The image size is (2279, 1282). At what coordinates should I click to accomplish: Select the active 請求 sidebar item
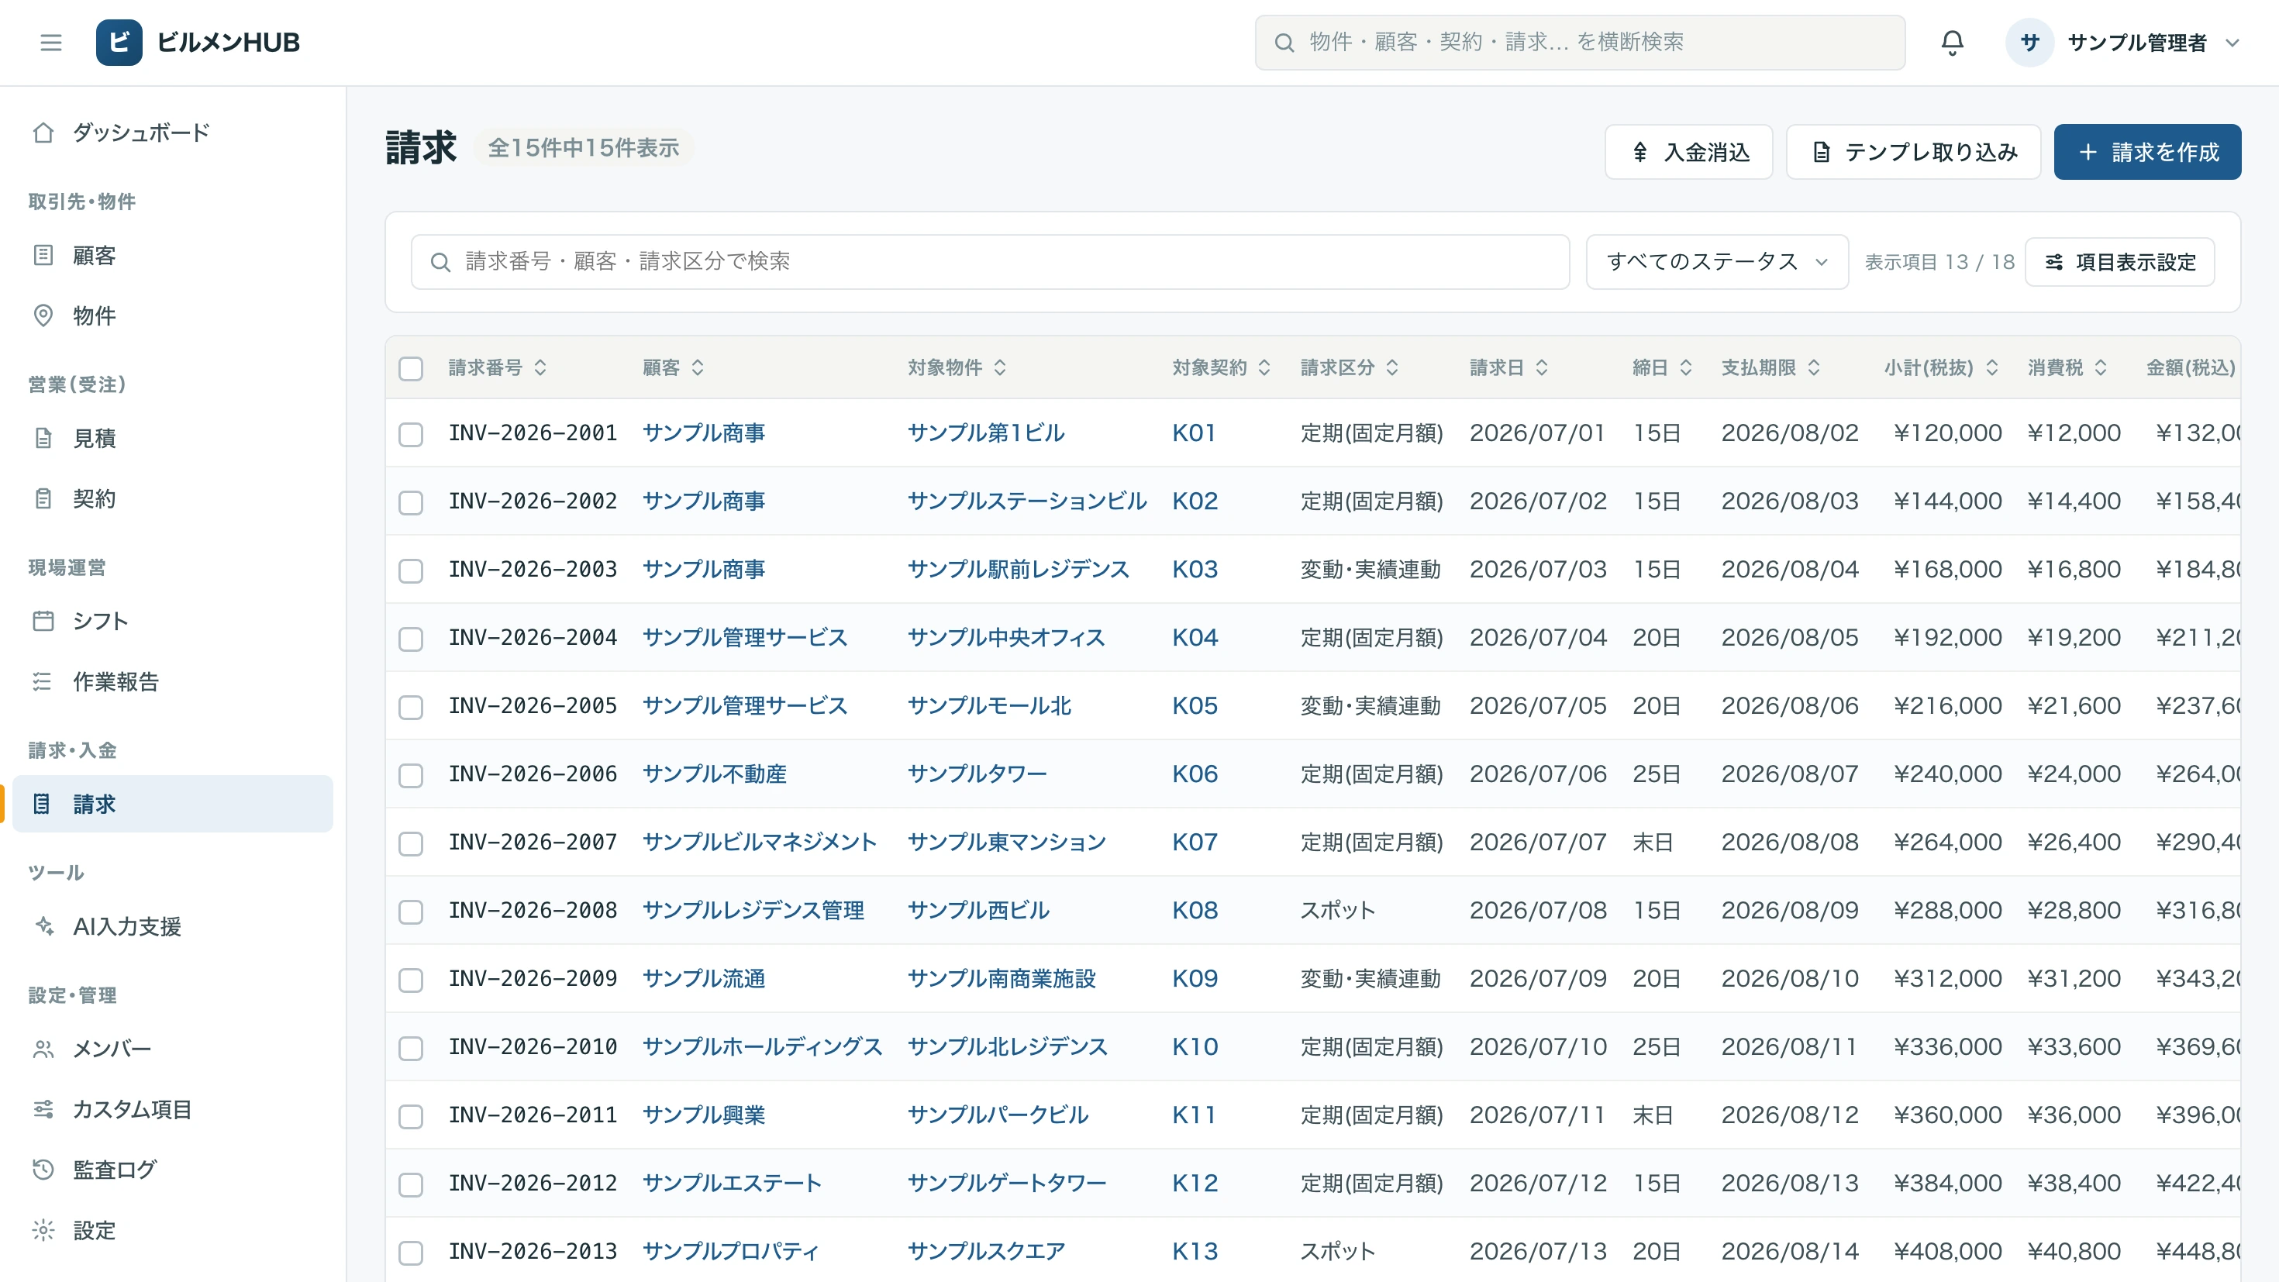point(173,805)
